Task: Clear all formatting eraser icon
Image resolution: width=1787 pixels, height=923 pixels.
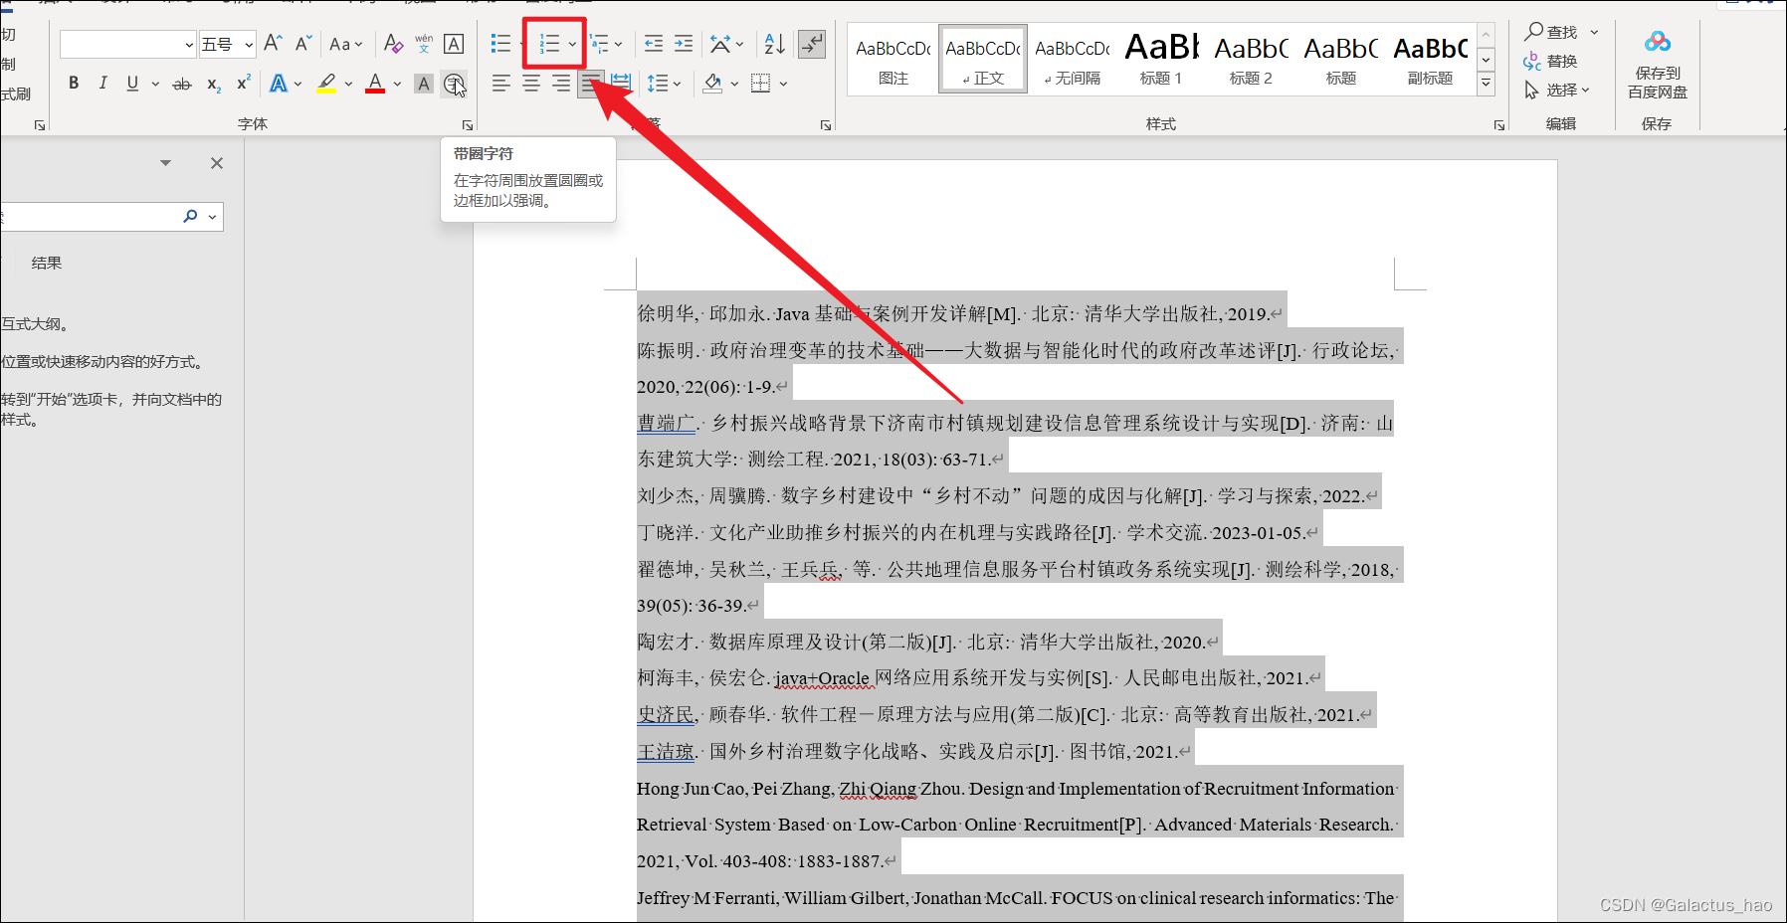Action: click(393, 44)
